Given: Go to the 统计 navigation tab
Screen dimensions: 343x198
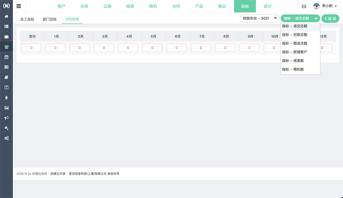Looking at the screenshot, I should point(268,6).
